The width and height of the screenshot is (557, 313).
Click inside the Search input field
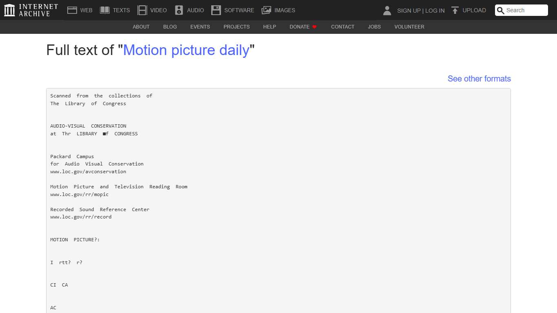coord(524,10)
